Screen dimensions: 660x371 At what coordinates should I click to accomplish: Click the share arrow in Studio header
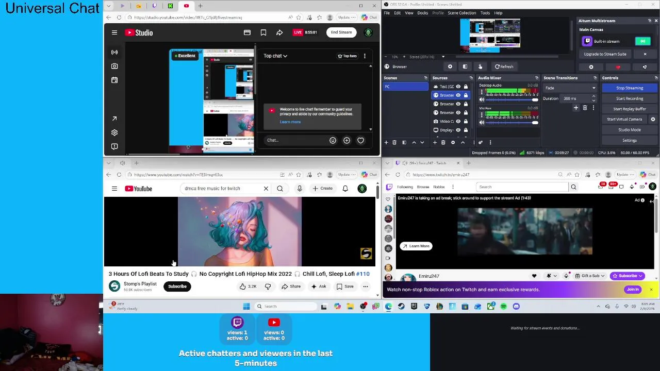[279, 32]
